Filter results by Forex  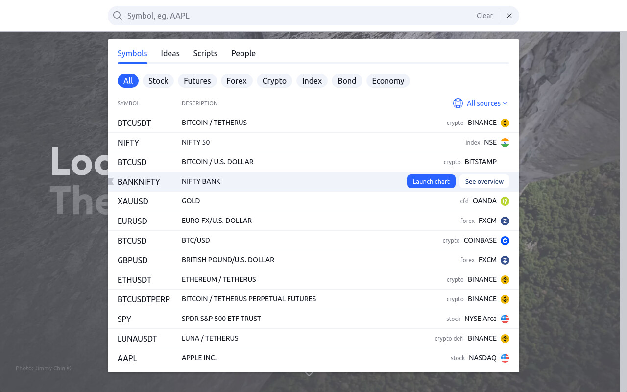click(237, 81)
